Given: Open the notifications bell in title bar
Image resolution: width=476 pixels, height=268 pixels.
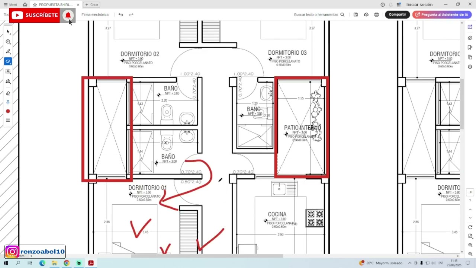Looking at the screenshot, I should (x=391, y=4).
